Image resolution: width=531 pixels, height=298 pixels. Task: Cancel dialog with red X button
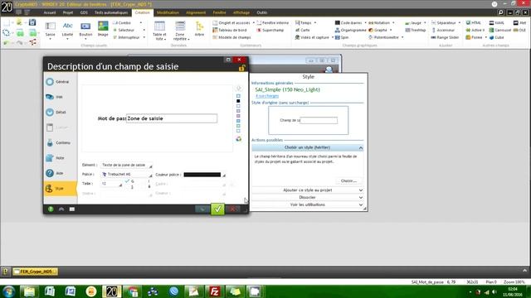(232, 209)
